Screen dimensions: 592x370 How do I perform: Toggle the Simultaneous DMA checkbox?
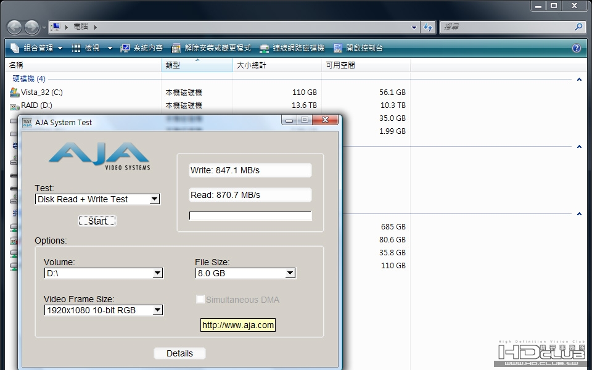click(x=200, y=300)
